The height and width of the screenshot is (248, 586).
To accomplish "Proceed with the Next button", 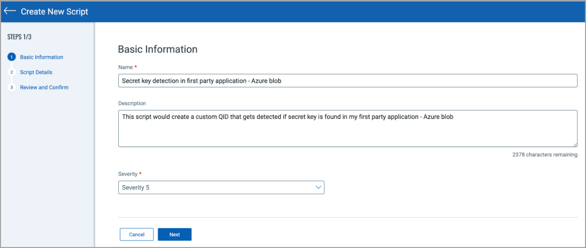I will (175, 234).
